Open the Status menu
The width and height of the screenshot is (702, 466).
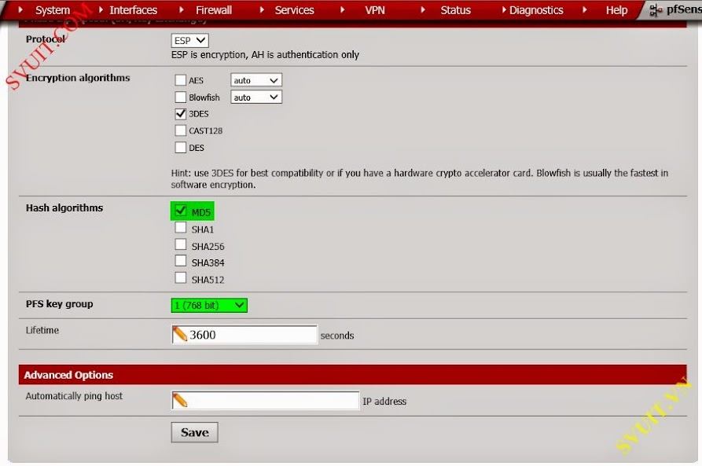[455, 10]
